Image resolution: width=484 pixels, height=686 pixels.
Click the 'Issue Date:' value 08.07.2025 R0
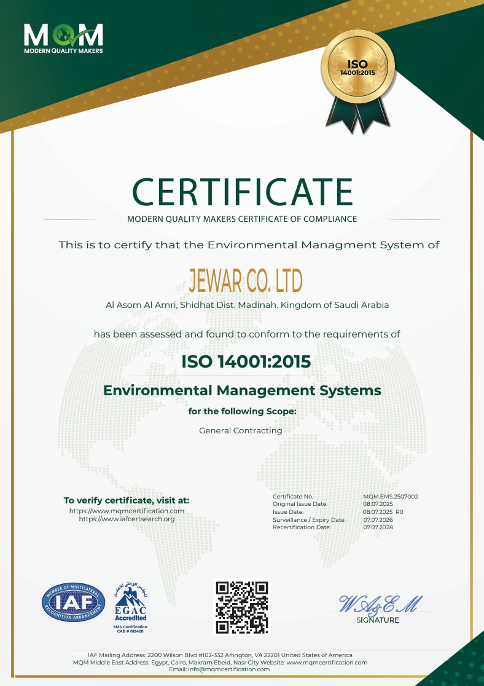[383, 512]
